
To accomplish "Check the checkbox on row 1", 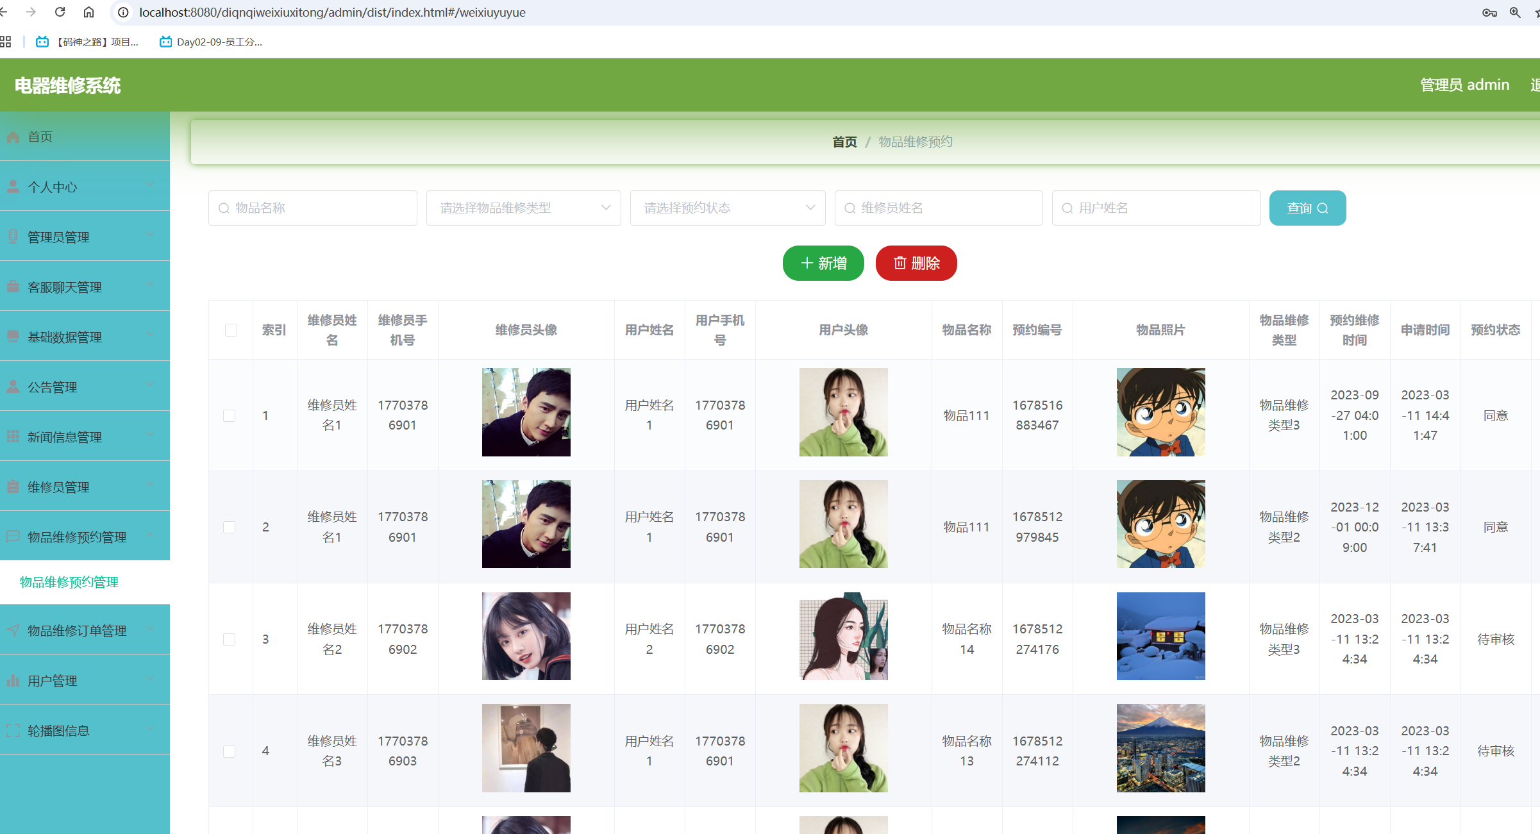I will 231,415.
